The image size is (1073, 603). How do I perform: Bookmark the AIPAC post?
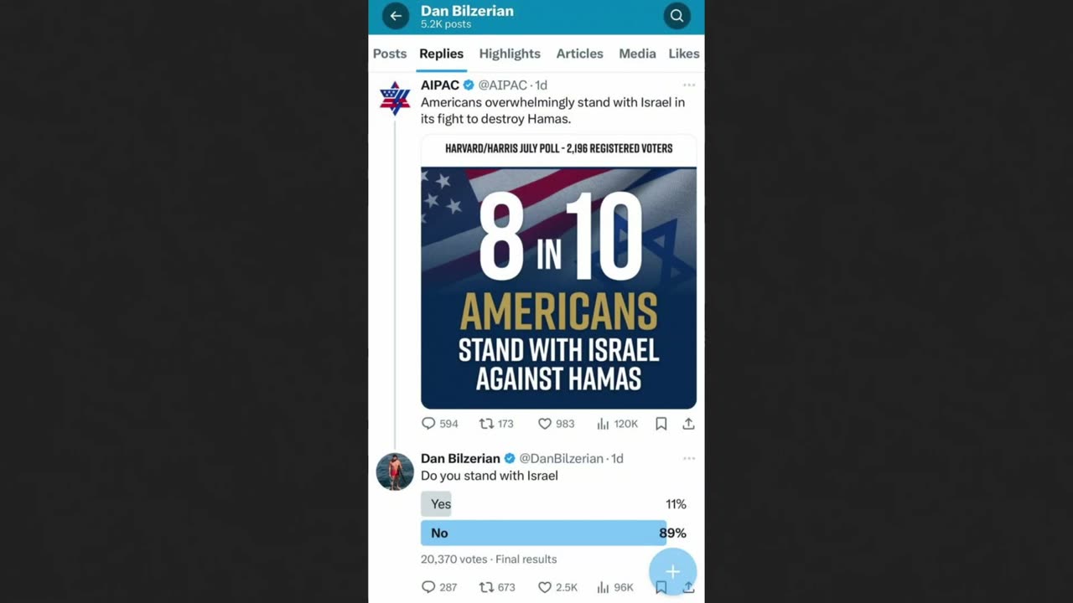(x=661, y=424)
